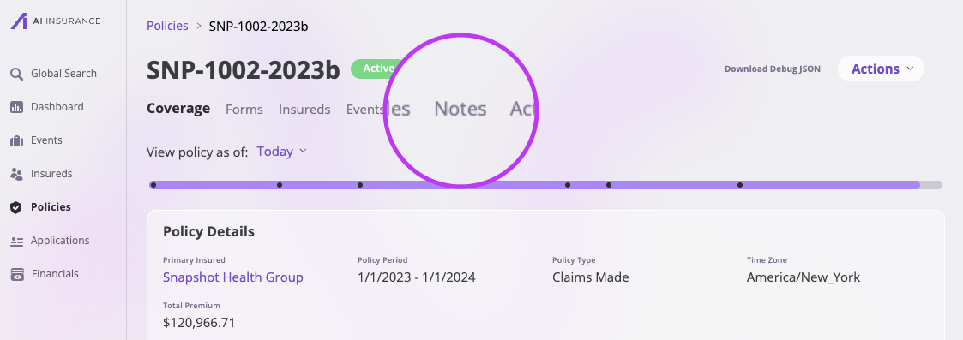Viewport: 963px width, 340px height.
Task: Click the last dot on policy timeline
Action: click(739, 185)
